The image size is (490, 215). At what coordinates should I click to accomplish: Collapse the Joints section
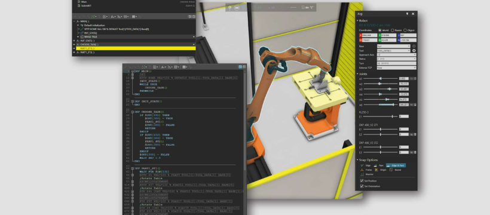pos(357,74)
